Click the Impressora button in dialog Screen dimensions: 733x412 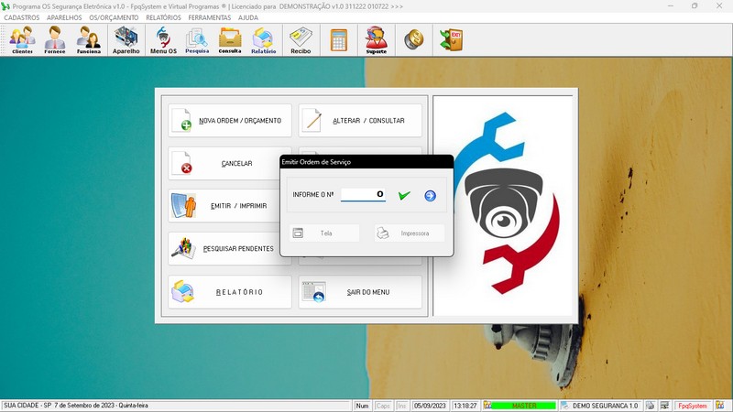tap(409, 233)
